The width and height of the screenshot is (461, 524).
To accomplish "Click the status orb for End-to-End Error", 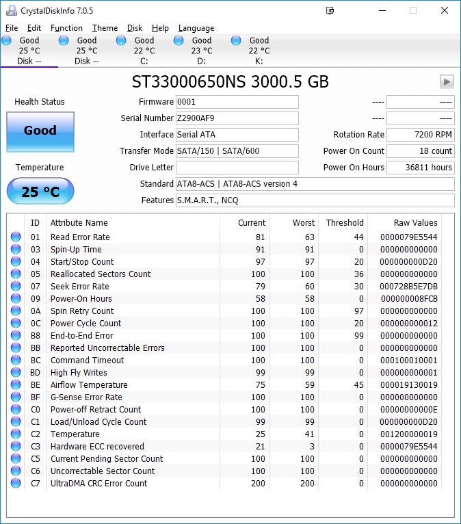I will 16,335.
